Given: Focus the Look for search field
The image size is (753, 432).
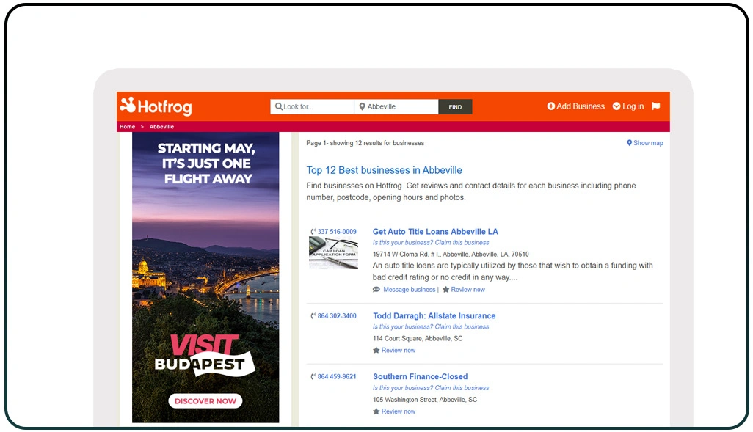Looking at the screenshot, I should click(x=312, y=106).
